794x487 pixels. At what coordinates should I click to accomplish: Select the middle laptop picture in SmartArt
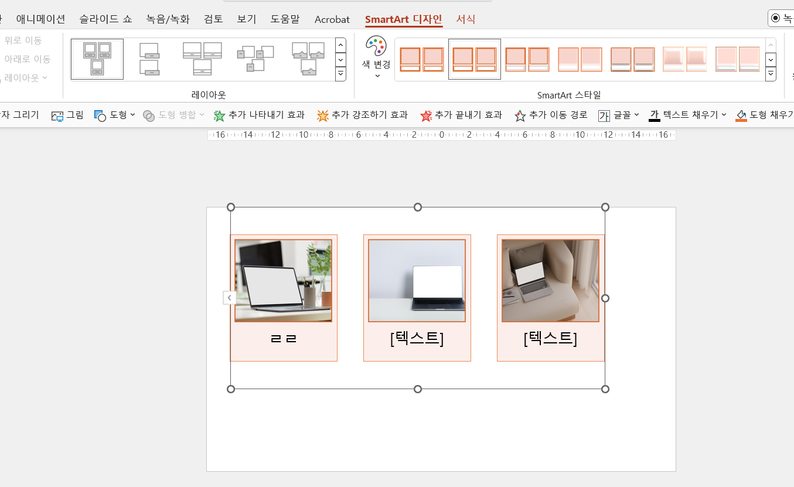[417, 281]
